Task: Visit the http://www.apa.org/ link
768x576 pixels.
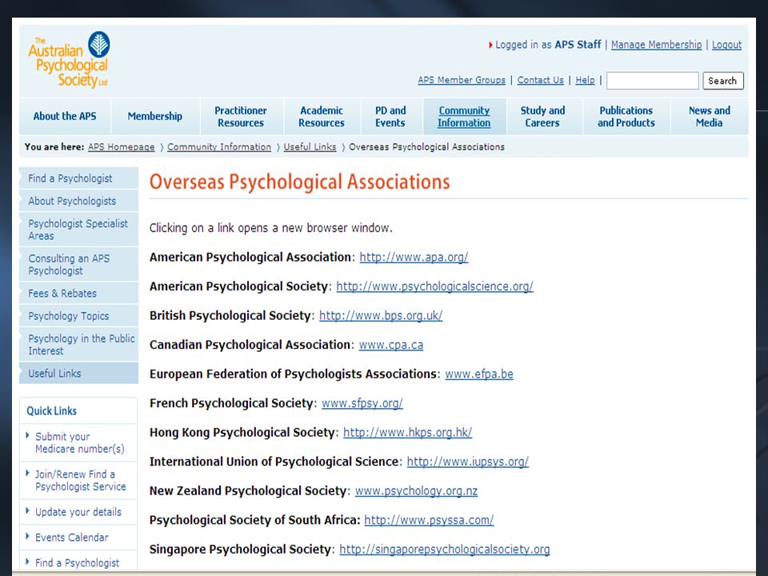Action: coord(414,257)
